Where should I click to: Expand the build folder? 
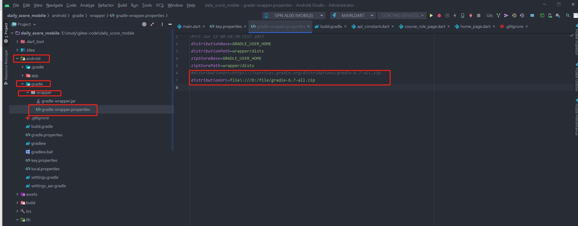pos(17,203)
